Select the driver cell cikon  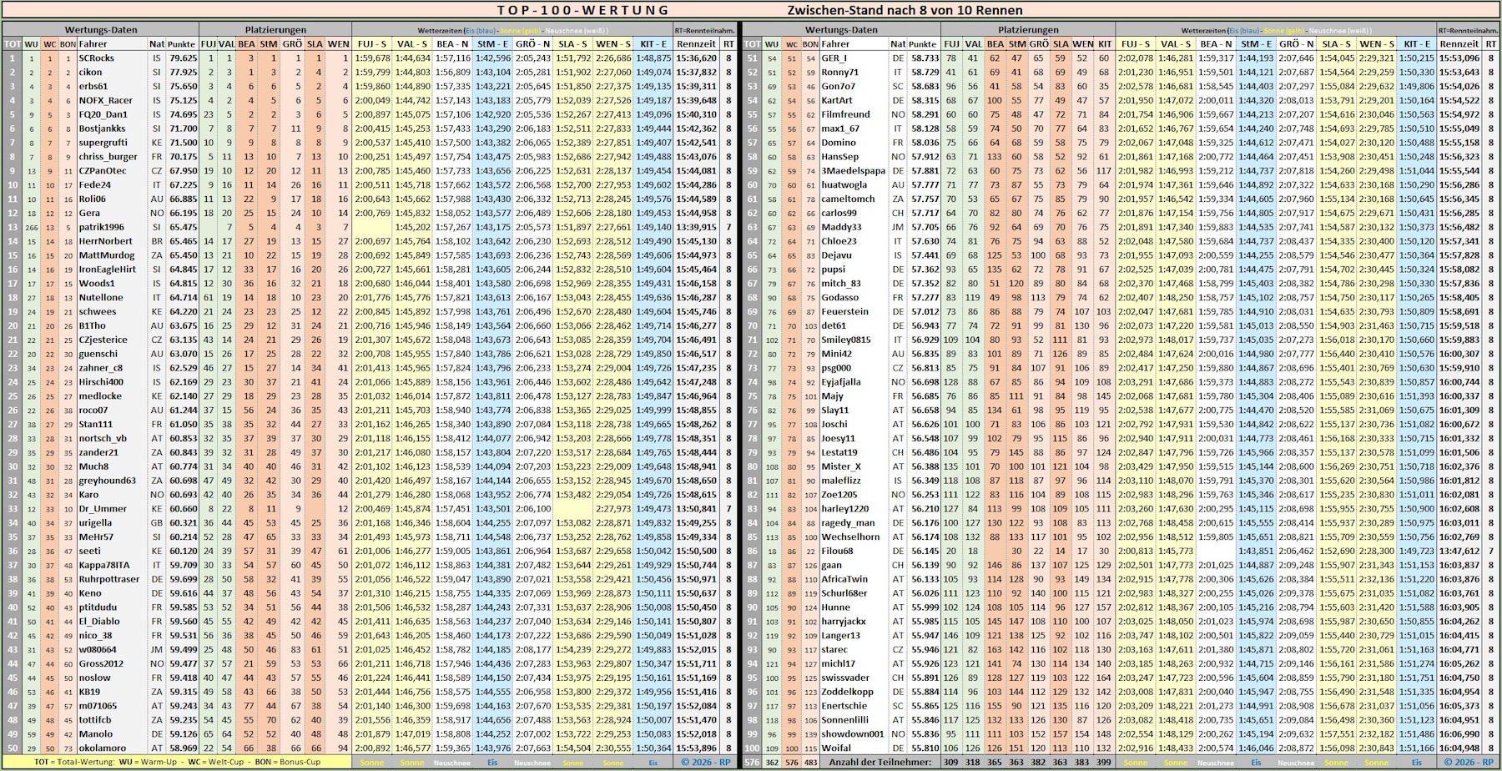point(91,73)
